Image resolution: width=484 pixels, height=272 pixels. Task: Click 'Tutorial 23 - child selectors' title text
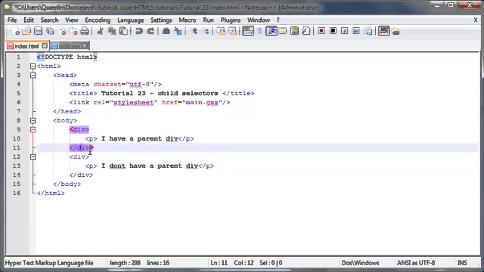click(159, 93)
